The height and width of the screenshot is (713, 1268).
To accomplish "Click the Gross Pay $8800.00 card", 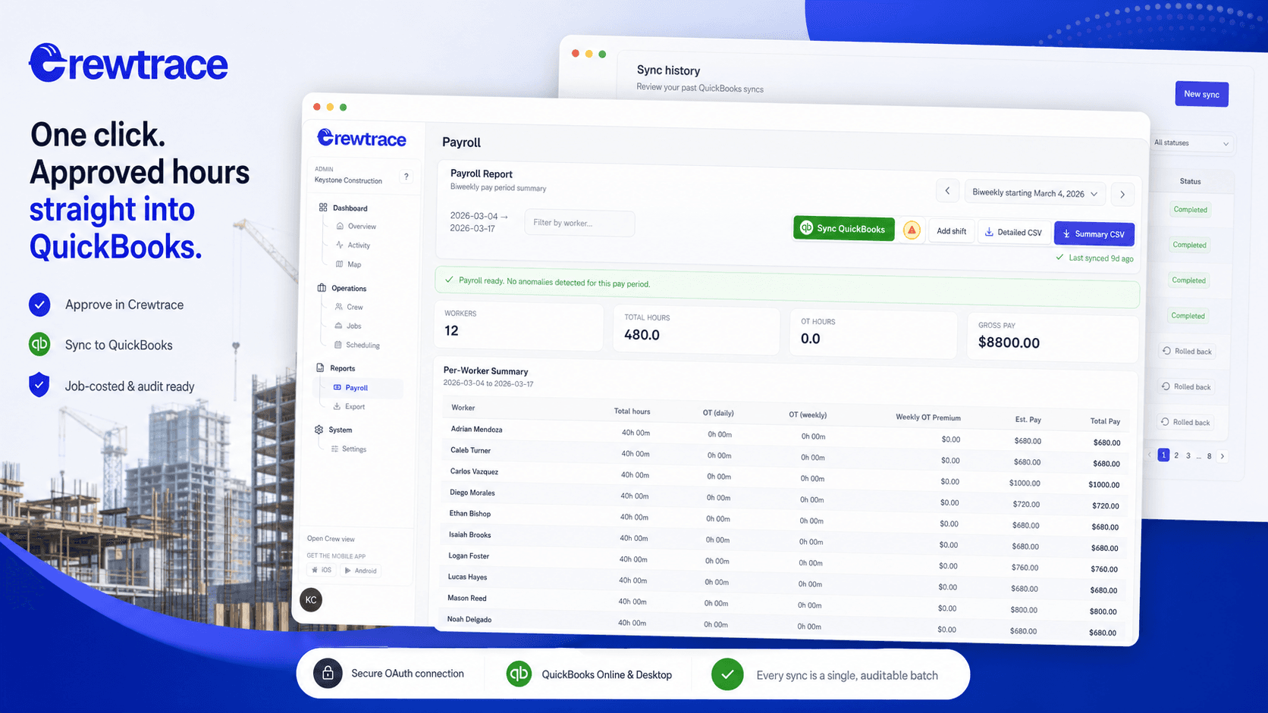I will (x=1051, y=337).
